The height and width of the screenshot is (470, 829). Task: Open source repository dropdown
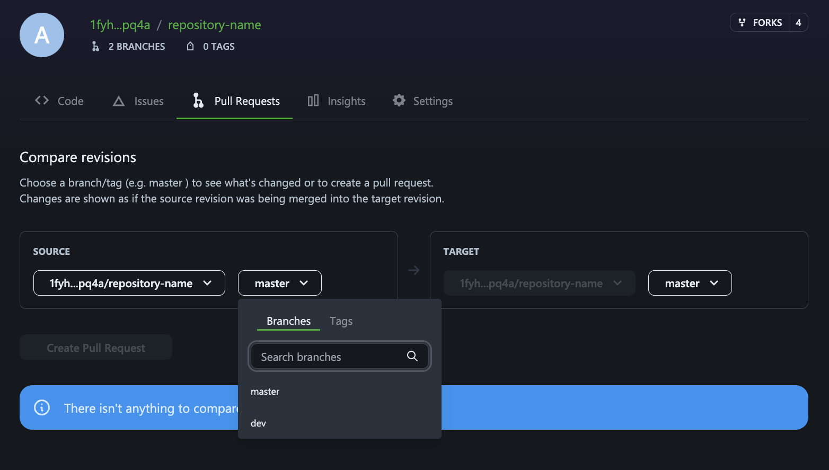coord(129,283)
